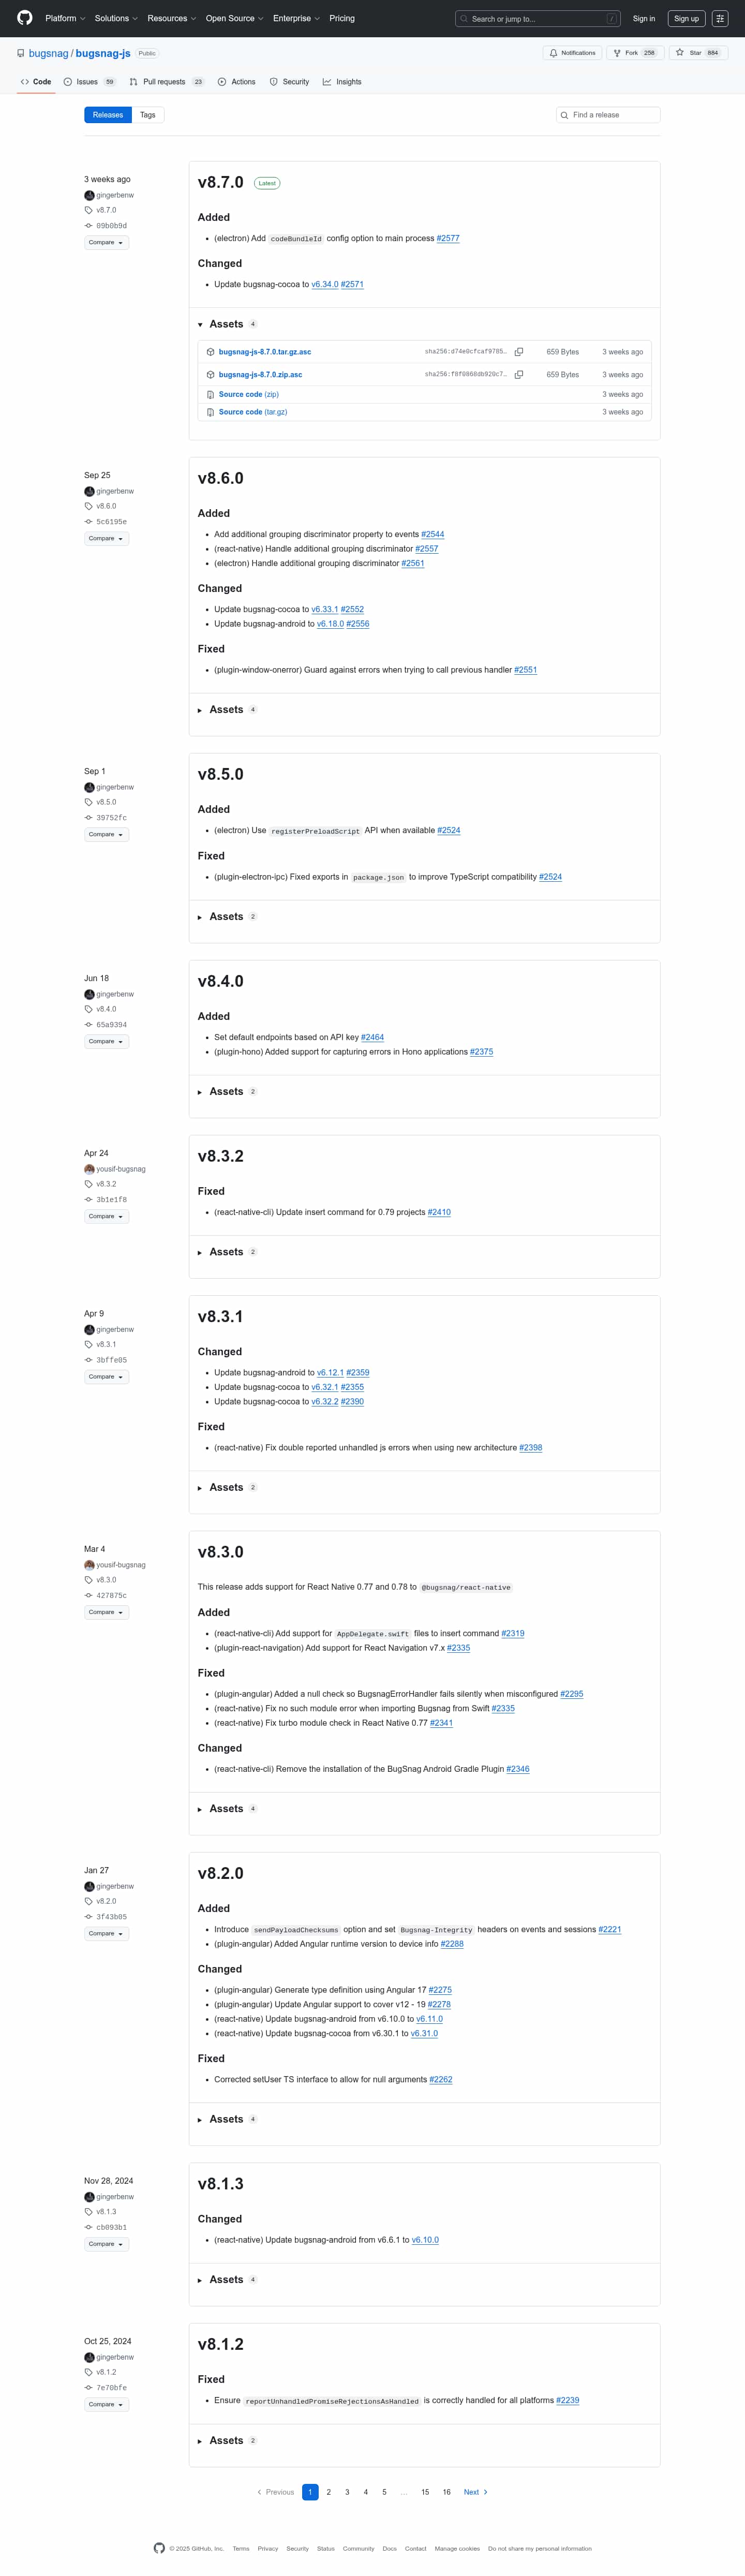The height and width of the screenshot is (2576, 745).
Task: Click the Sign up button
Action: click(686, 18)
